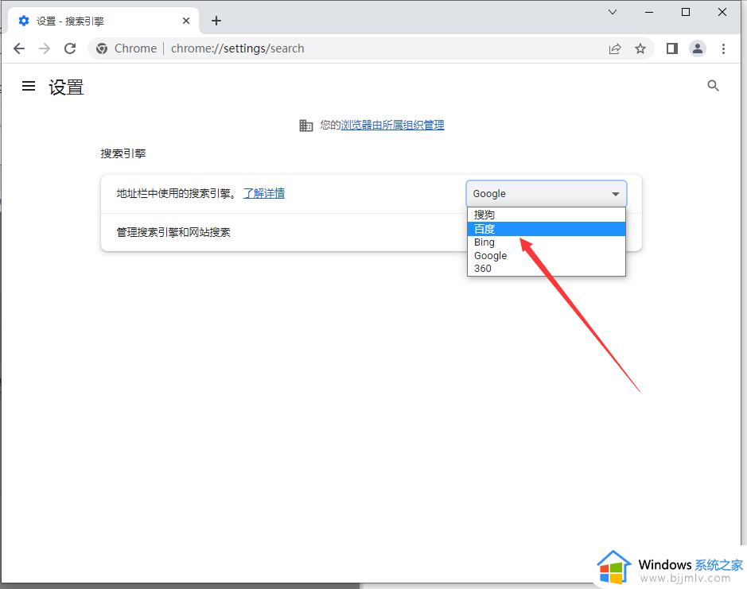The height and width of the screenshot is (589, 747).
Task: Open a new browser tab
Action: click(x=216, y=20)
